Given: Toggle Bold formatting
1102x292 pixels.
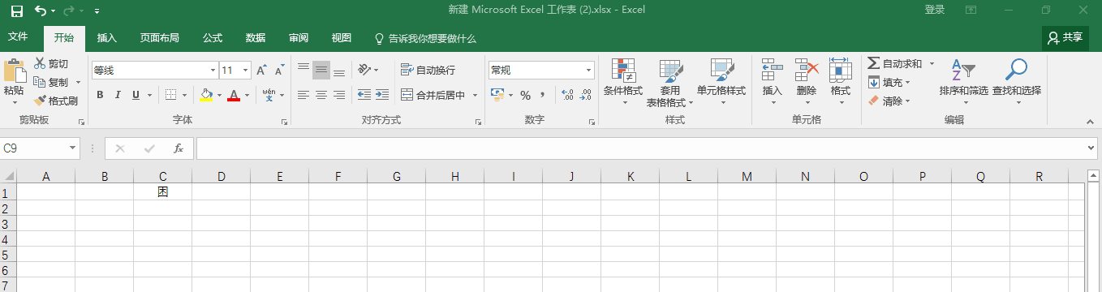Looking at the screenshot, I should (x=100, y=95).
